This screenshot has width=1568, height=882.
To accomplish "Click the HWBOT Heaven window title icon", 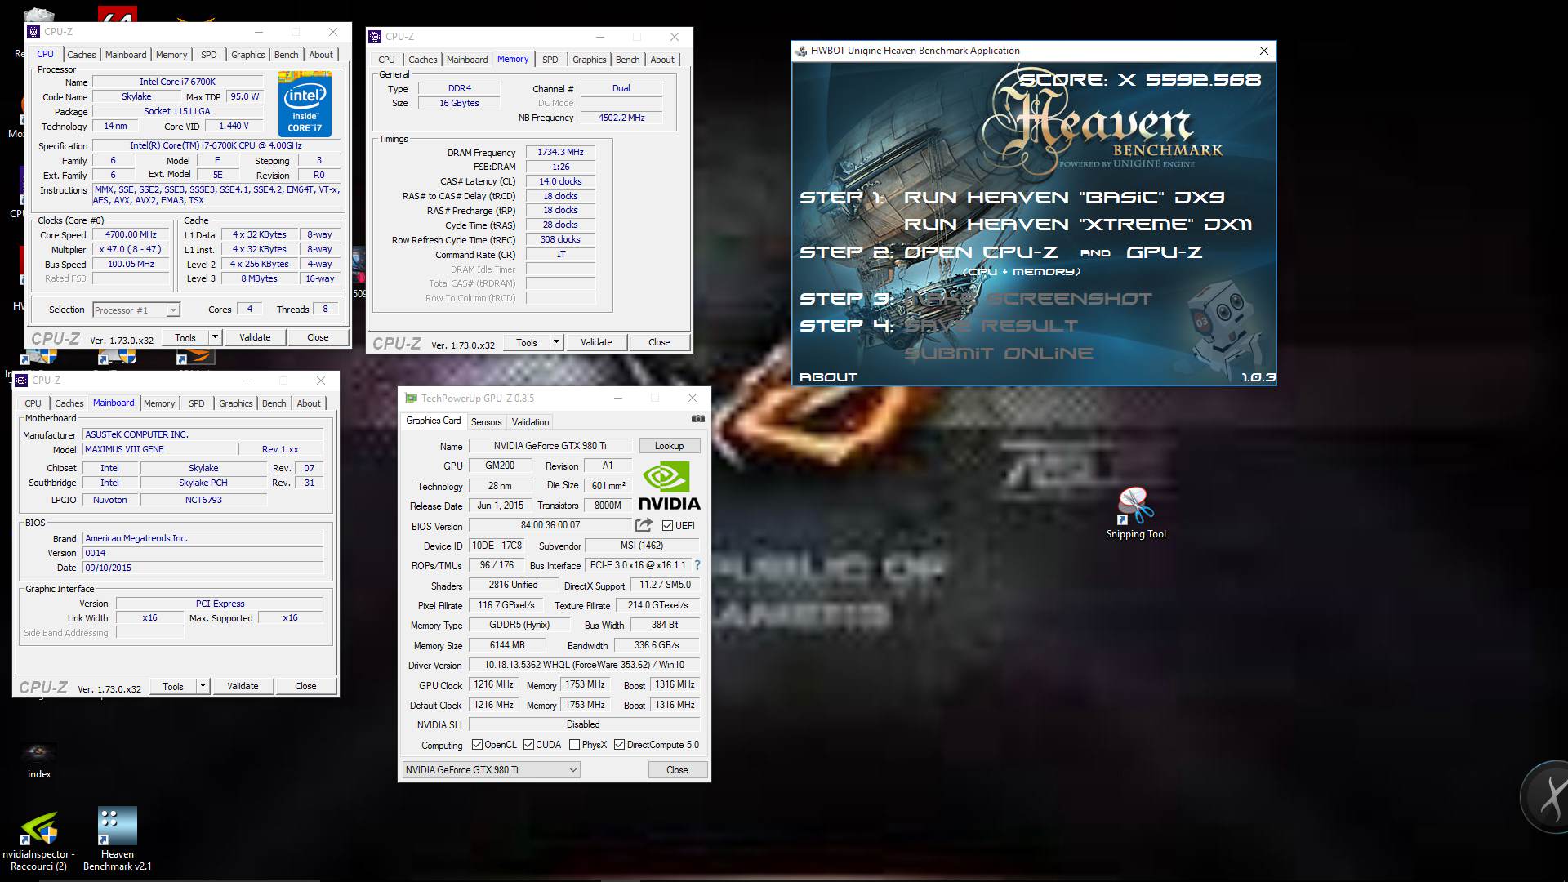I will [800, 51].
